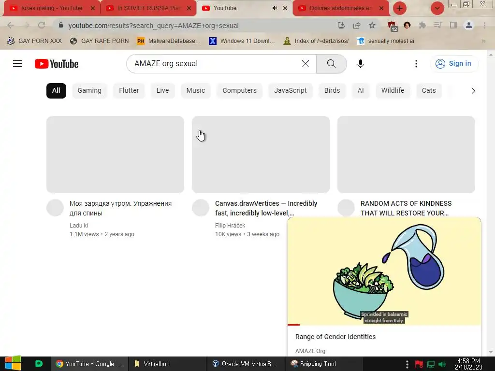Select the JavaScript filter chip
Viewport: 495px width, 371px height.
coord(291,90)
